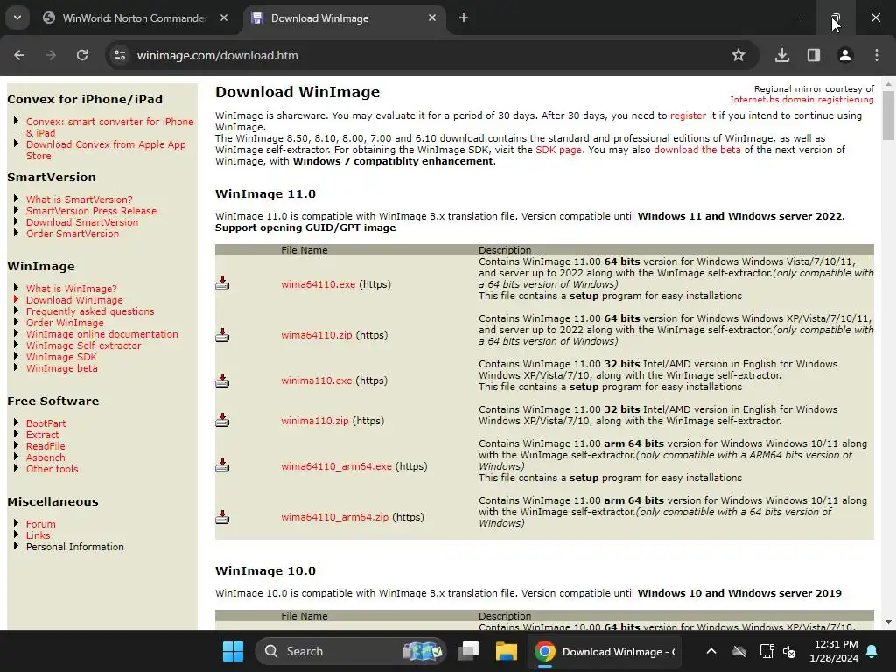Click the download icon for wima64110.zip
Image resolution: width=896 pixels, height=672 pixels.
(x=222, y=335)
